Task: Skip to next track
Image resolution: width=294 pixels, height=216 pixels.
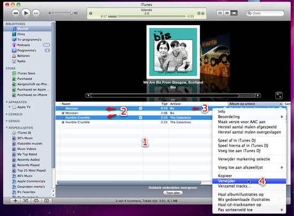Action: click(36, 13)
